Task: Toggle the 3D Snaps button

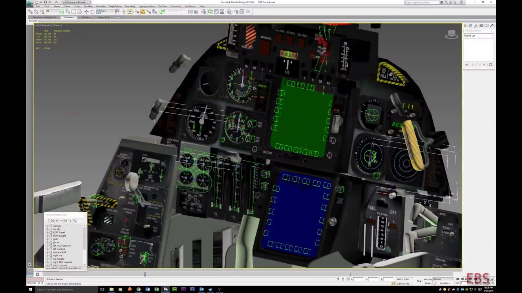Action: [137, 11]
